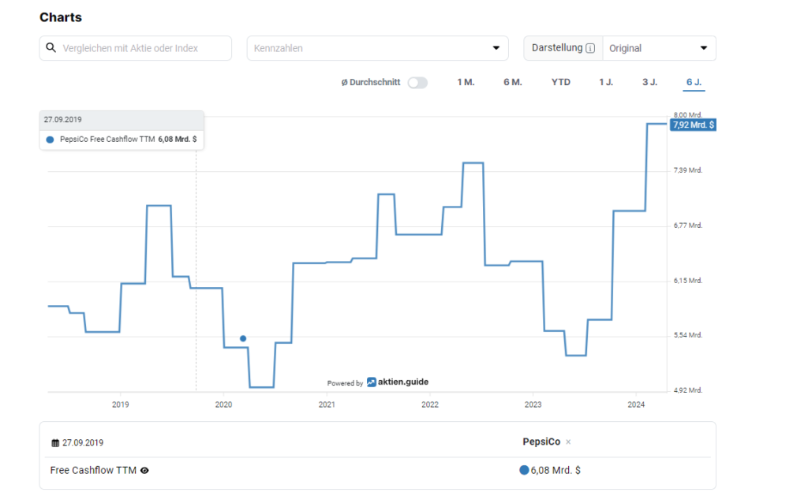Click the blue PepsiCo color dot in table
The image size is (808, 496).
click(524, 470)
